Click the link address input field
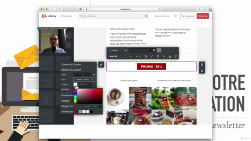Image resolution: width=251 pixels, height=141 pixels. click(x=142, y=50)
